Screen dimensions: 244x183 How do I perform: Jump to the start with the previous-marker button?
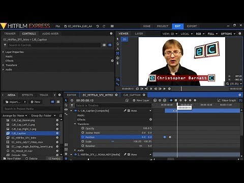151,88
